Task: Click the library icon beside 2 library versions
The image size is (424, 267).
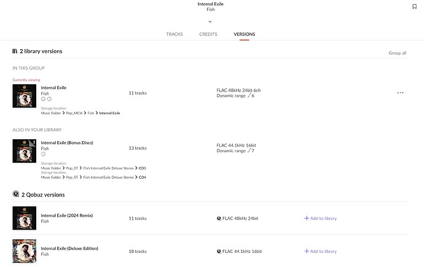Action: pyautogui.click(x=15, y=51)
